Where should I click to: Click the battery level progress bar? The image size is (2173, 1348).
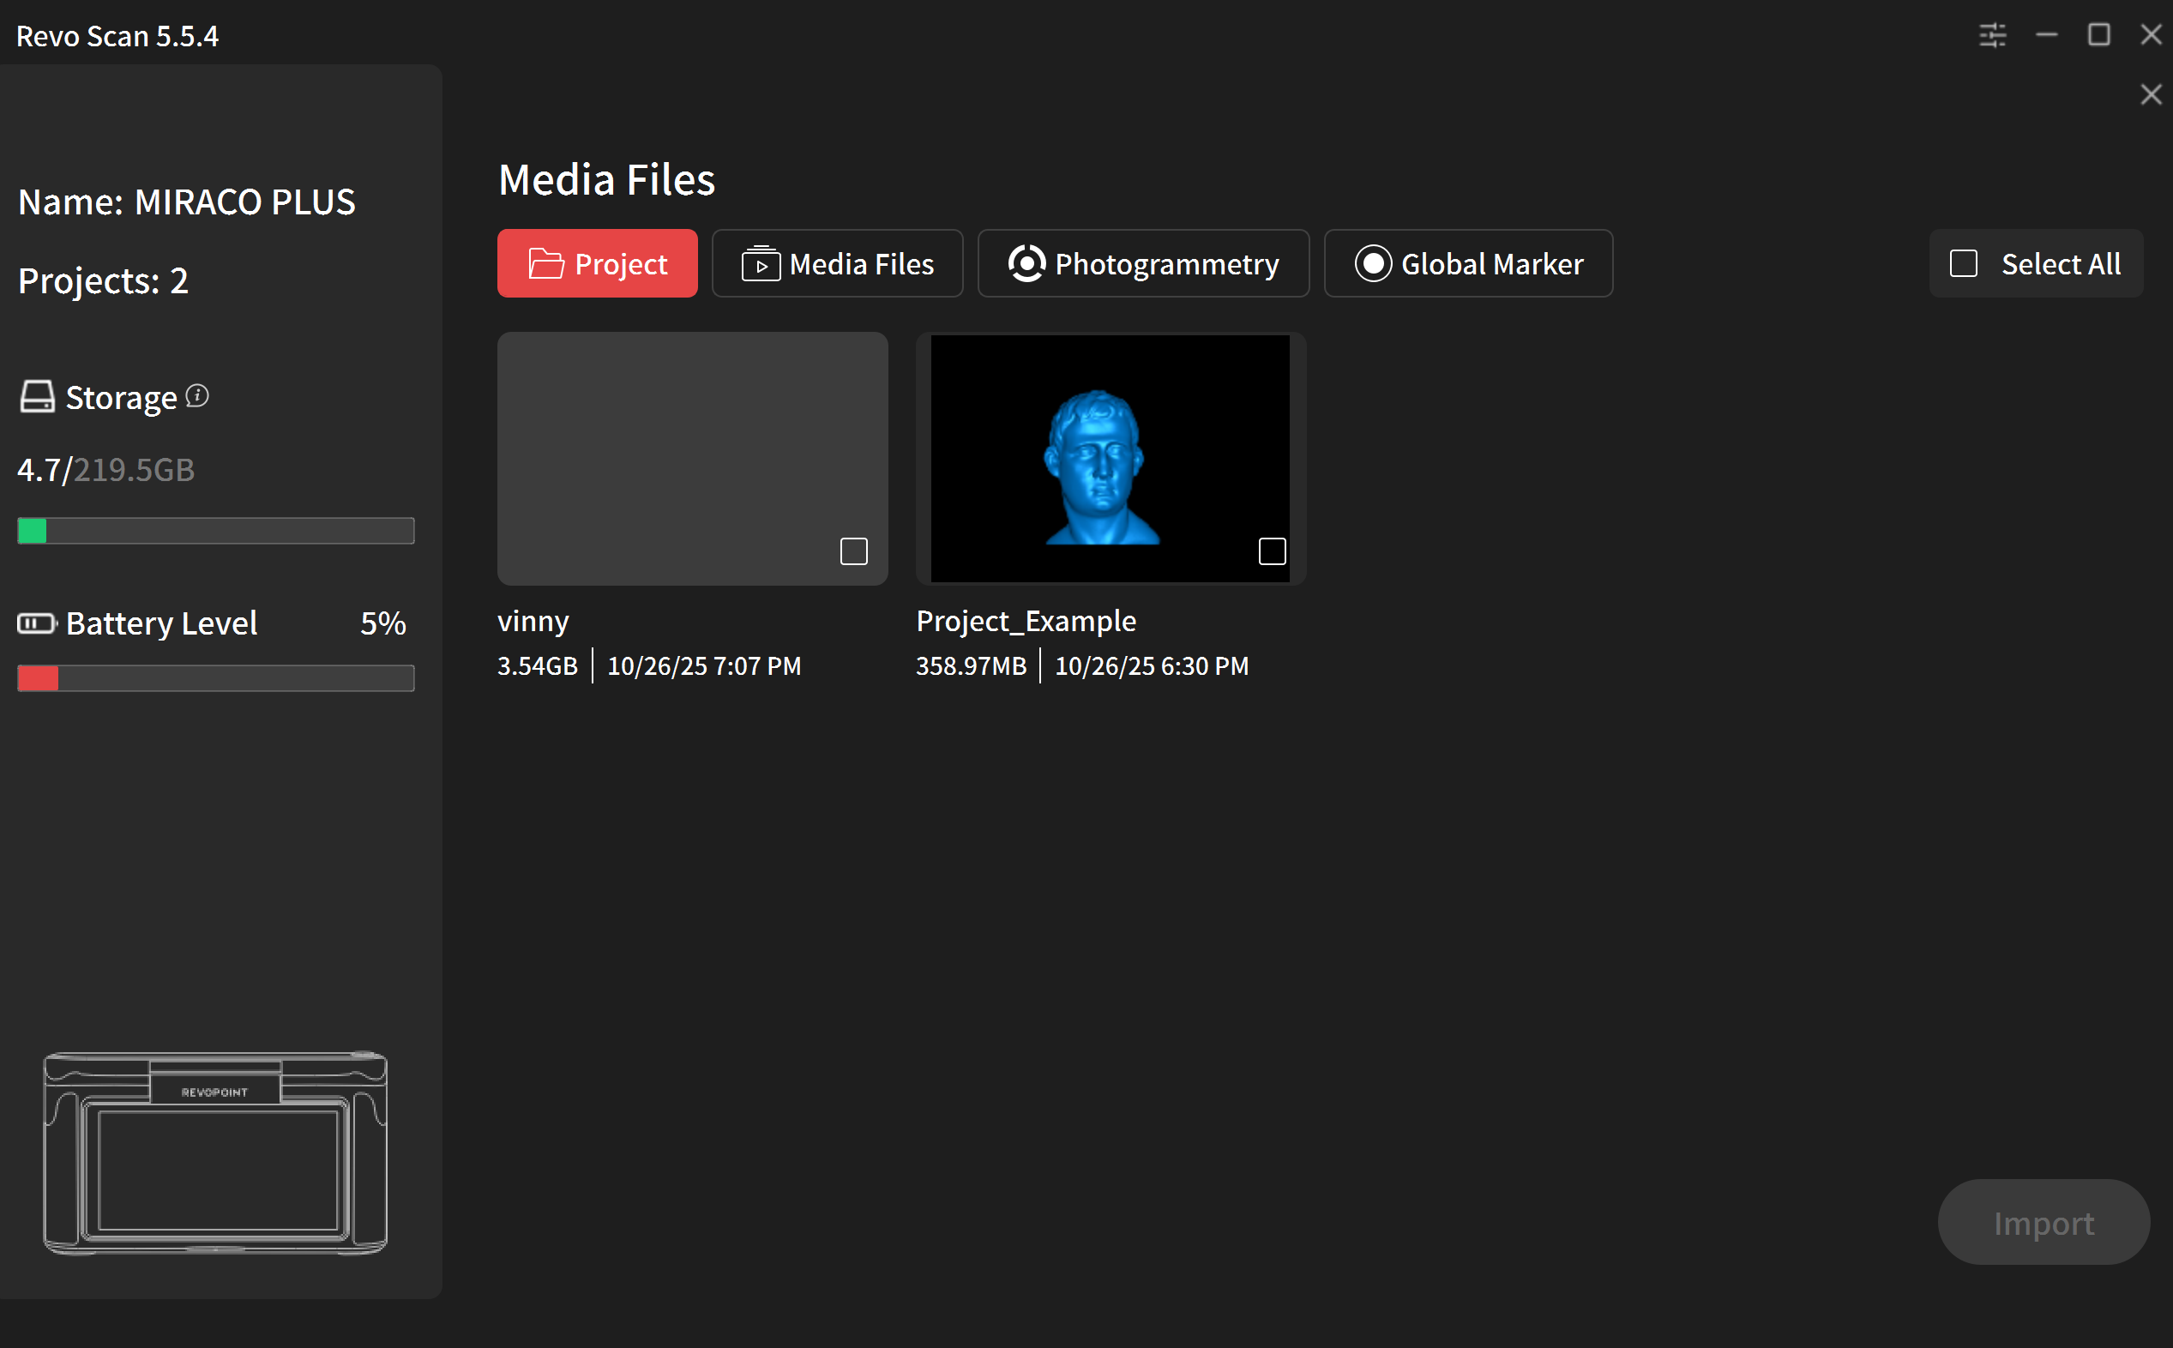coord(216,677)
